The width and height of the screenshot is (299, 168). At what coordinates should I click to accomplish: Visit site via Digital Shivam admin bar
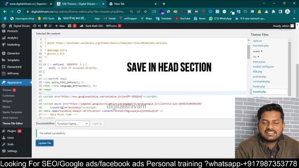[x=19, y=26]
